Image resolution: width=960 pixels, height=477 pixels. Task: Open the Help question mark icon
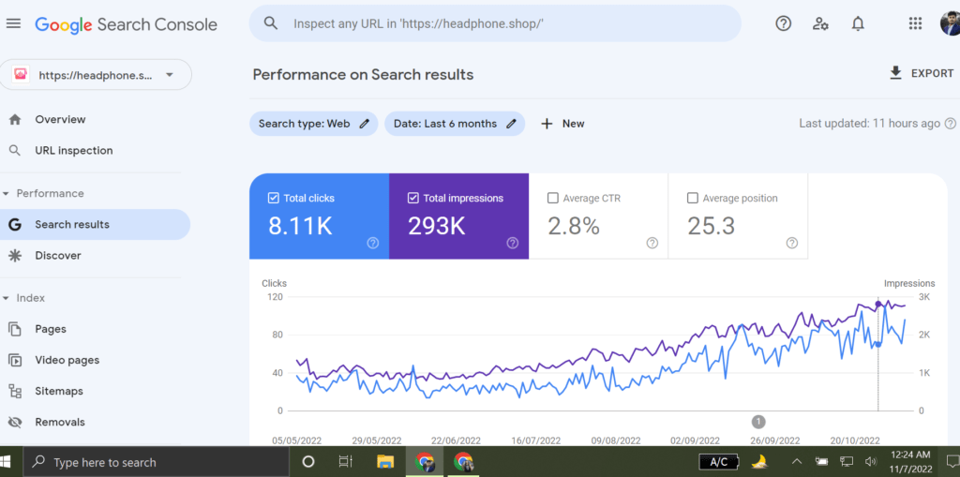[783, 23]
